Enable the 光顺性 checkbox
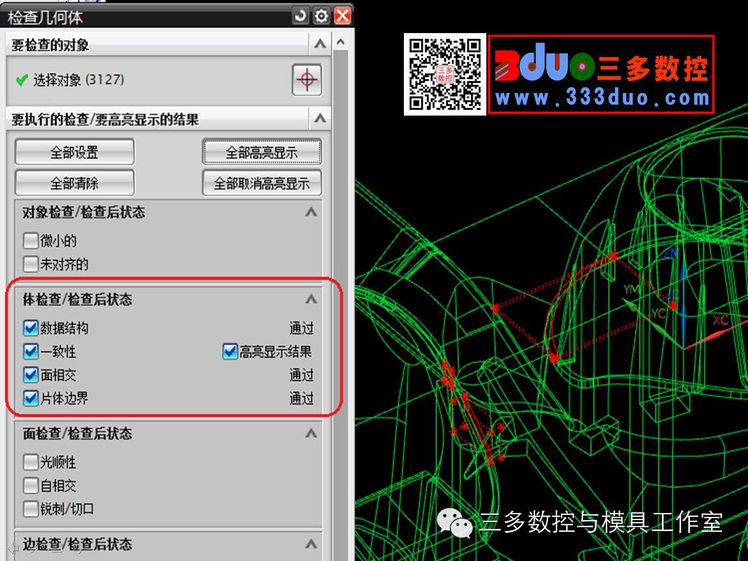 tap(31, 462)
